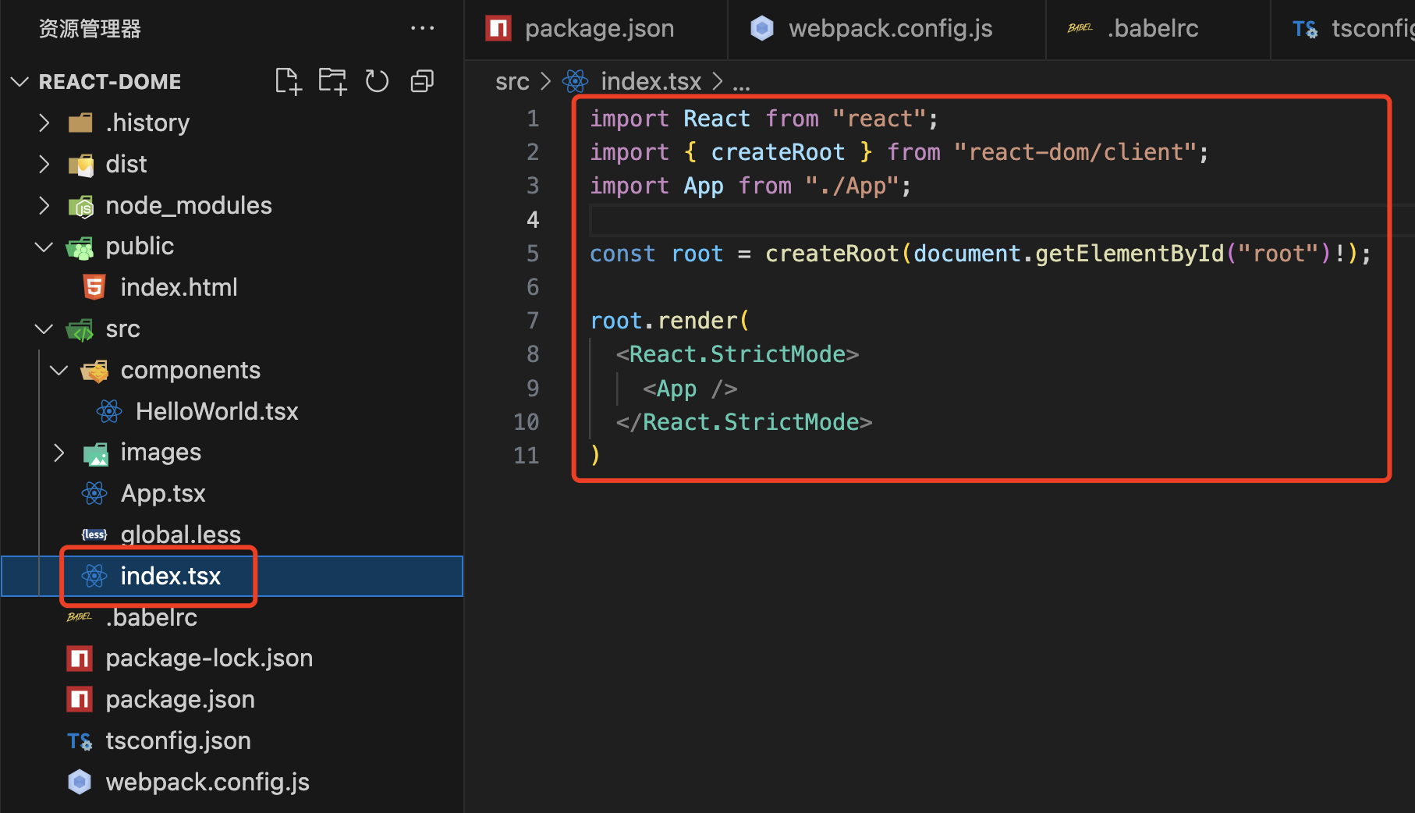Switch to the package.json tab
Screen dimensions: 1415x813
click(599, 28)
